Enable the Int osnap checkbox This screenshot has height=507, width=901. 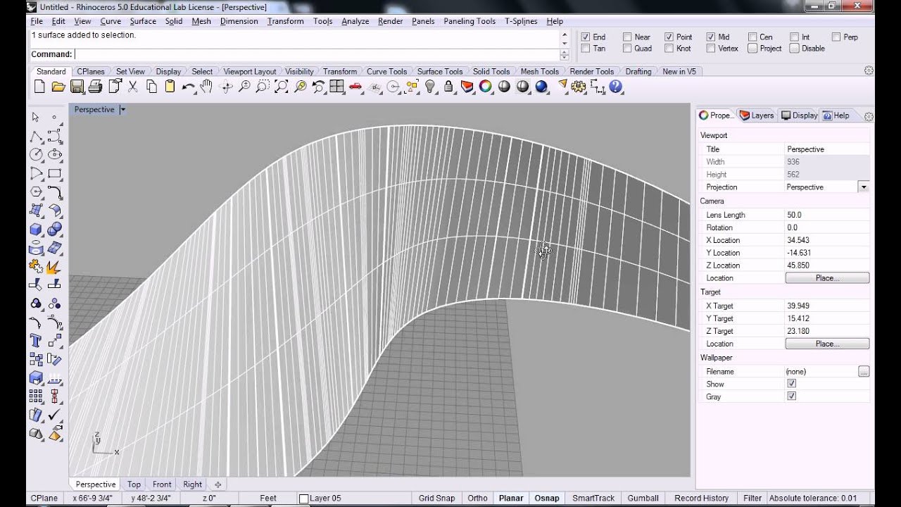[x=794, y=37]
